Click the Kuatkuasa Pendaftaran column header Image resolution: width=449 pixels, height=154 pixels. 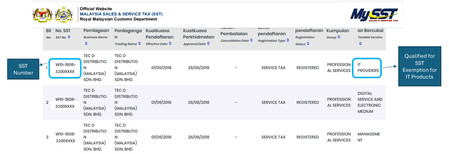coord(159,34)
